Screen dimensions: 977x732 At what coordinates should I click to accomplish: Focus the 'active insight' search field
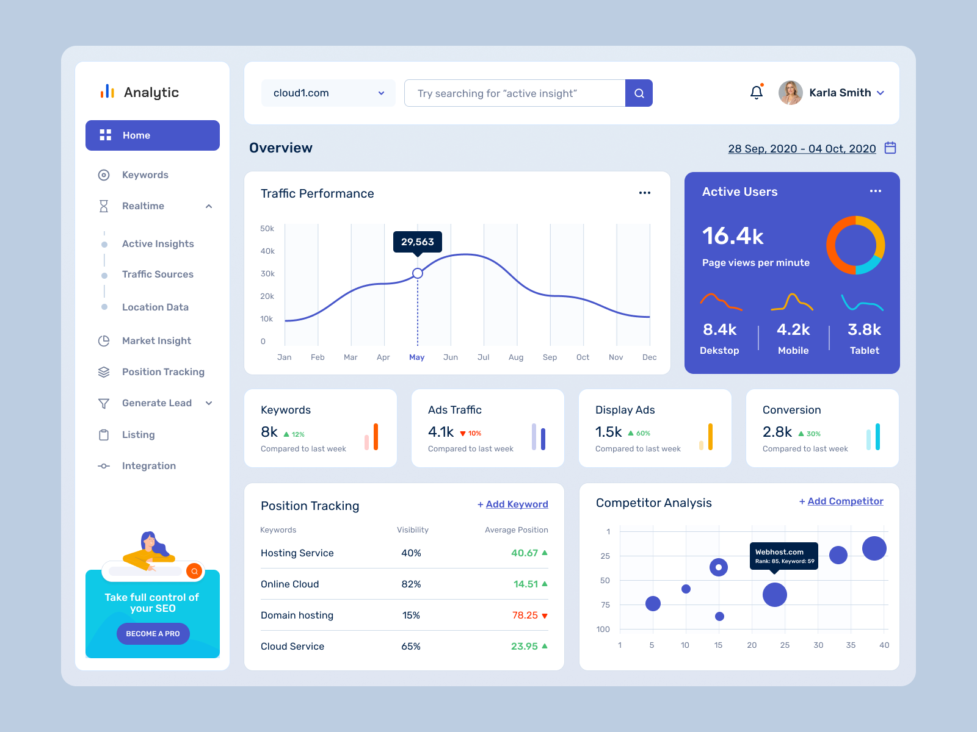tap(515, 93)
